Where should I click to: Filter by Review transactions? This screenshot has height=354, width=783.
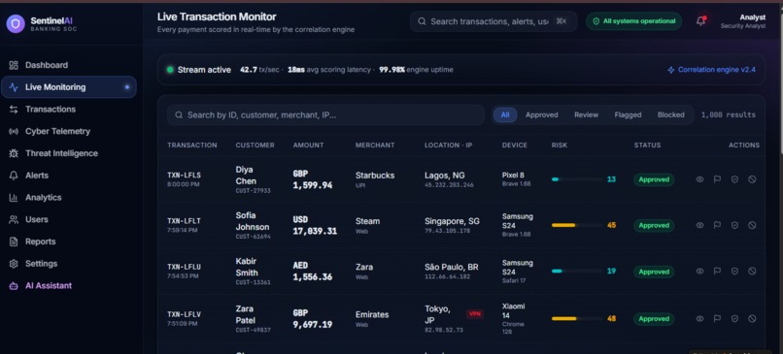pos(586,114)
